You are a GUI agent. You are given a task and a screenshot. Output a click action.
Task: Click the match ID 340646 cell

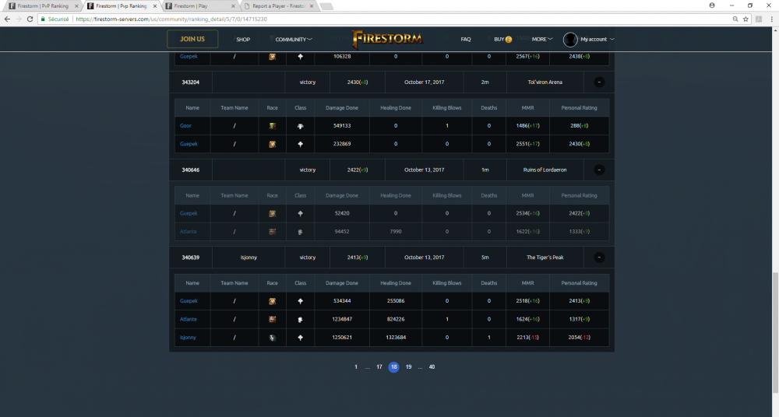click(x=190, y=170)
